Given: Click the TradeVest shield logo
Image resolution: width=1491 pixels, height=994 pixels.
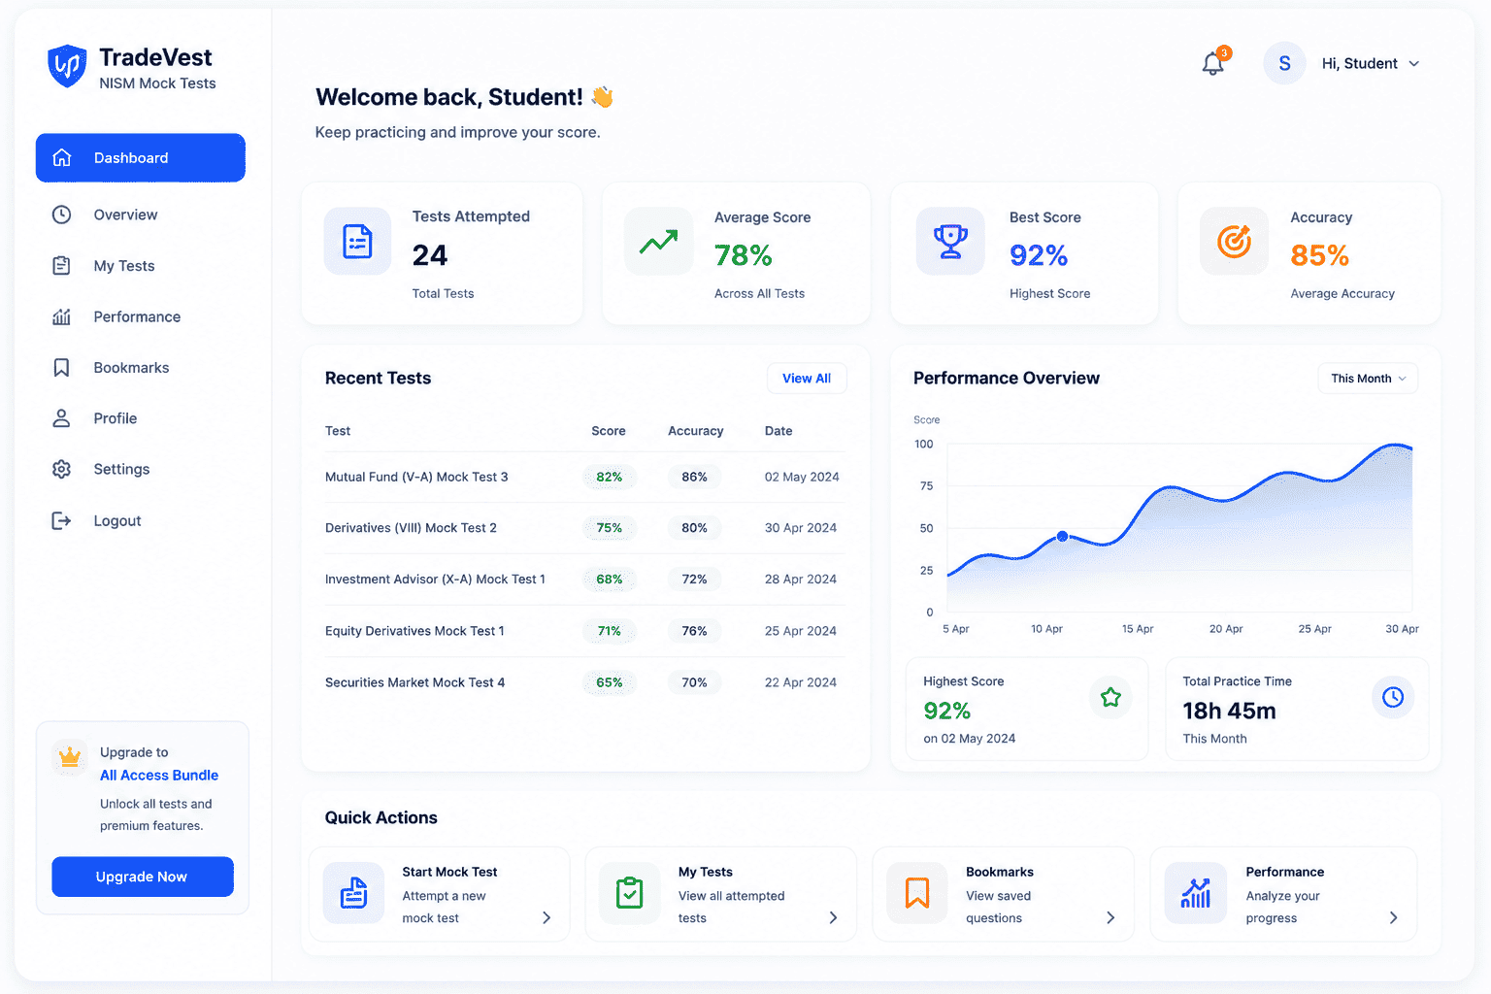Looking at the screenshot, I should [x=67, y=66].
